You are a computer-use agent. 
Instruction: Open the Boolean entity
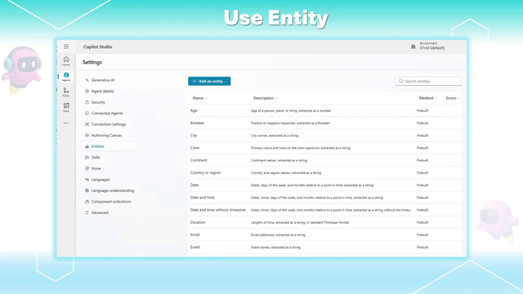pyautogui.click(x=197, y=122)
